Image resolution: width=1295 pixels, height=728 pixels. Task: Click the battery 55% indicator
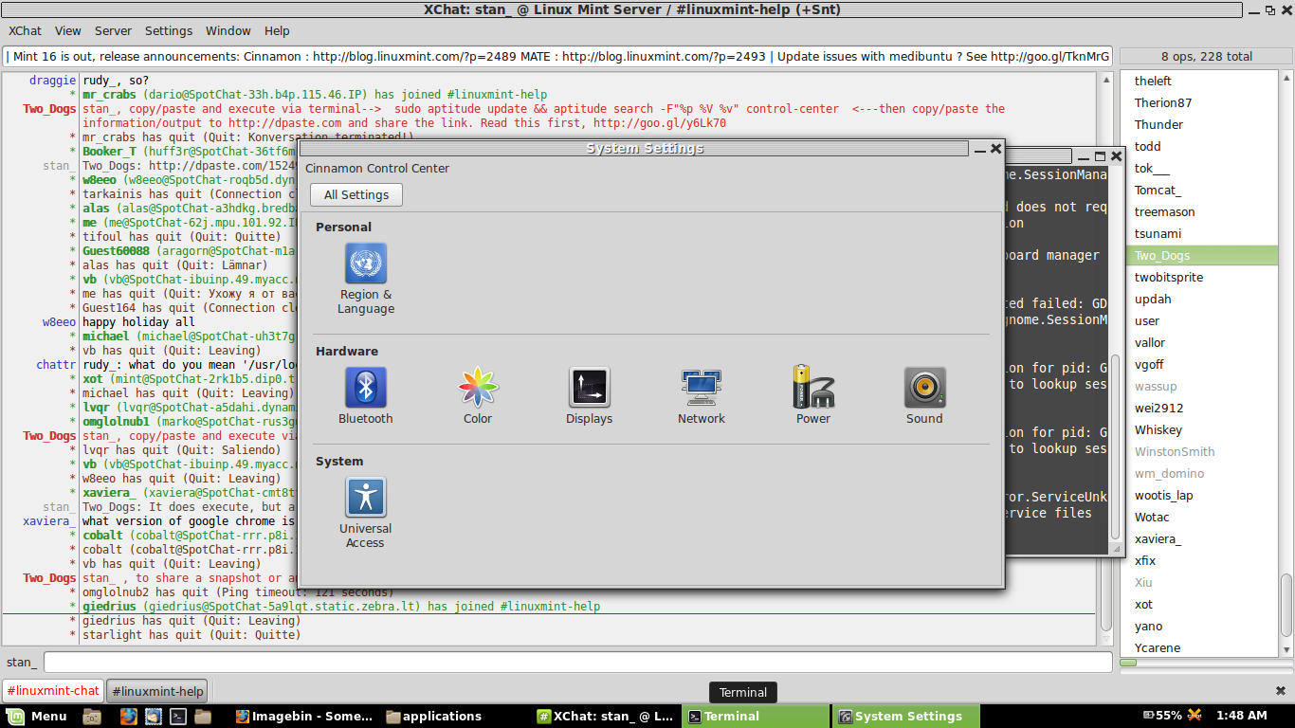1162,716
